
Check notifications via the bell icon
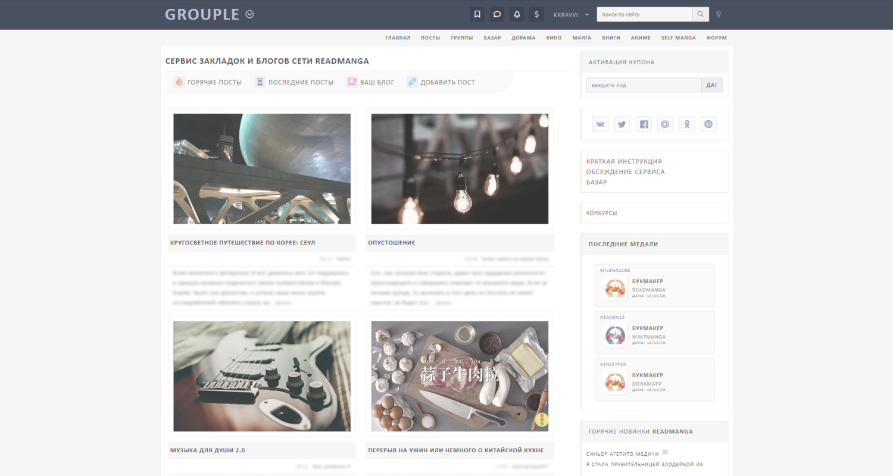point(516,14)
